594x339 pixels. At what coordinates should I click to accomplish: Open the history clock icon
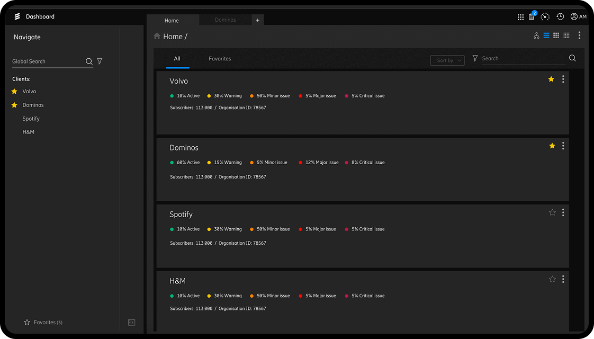point(560,16)
